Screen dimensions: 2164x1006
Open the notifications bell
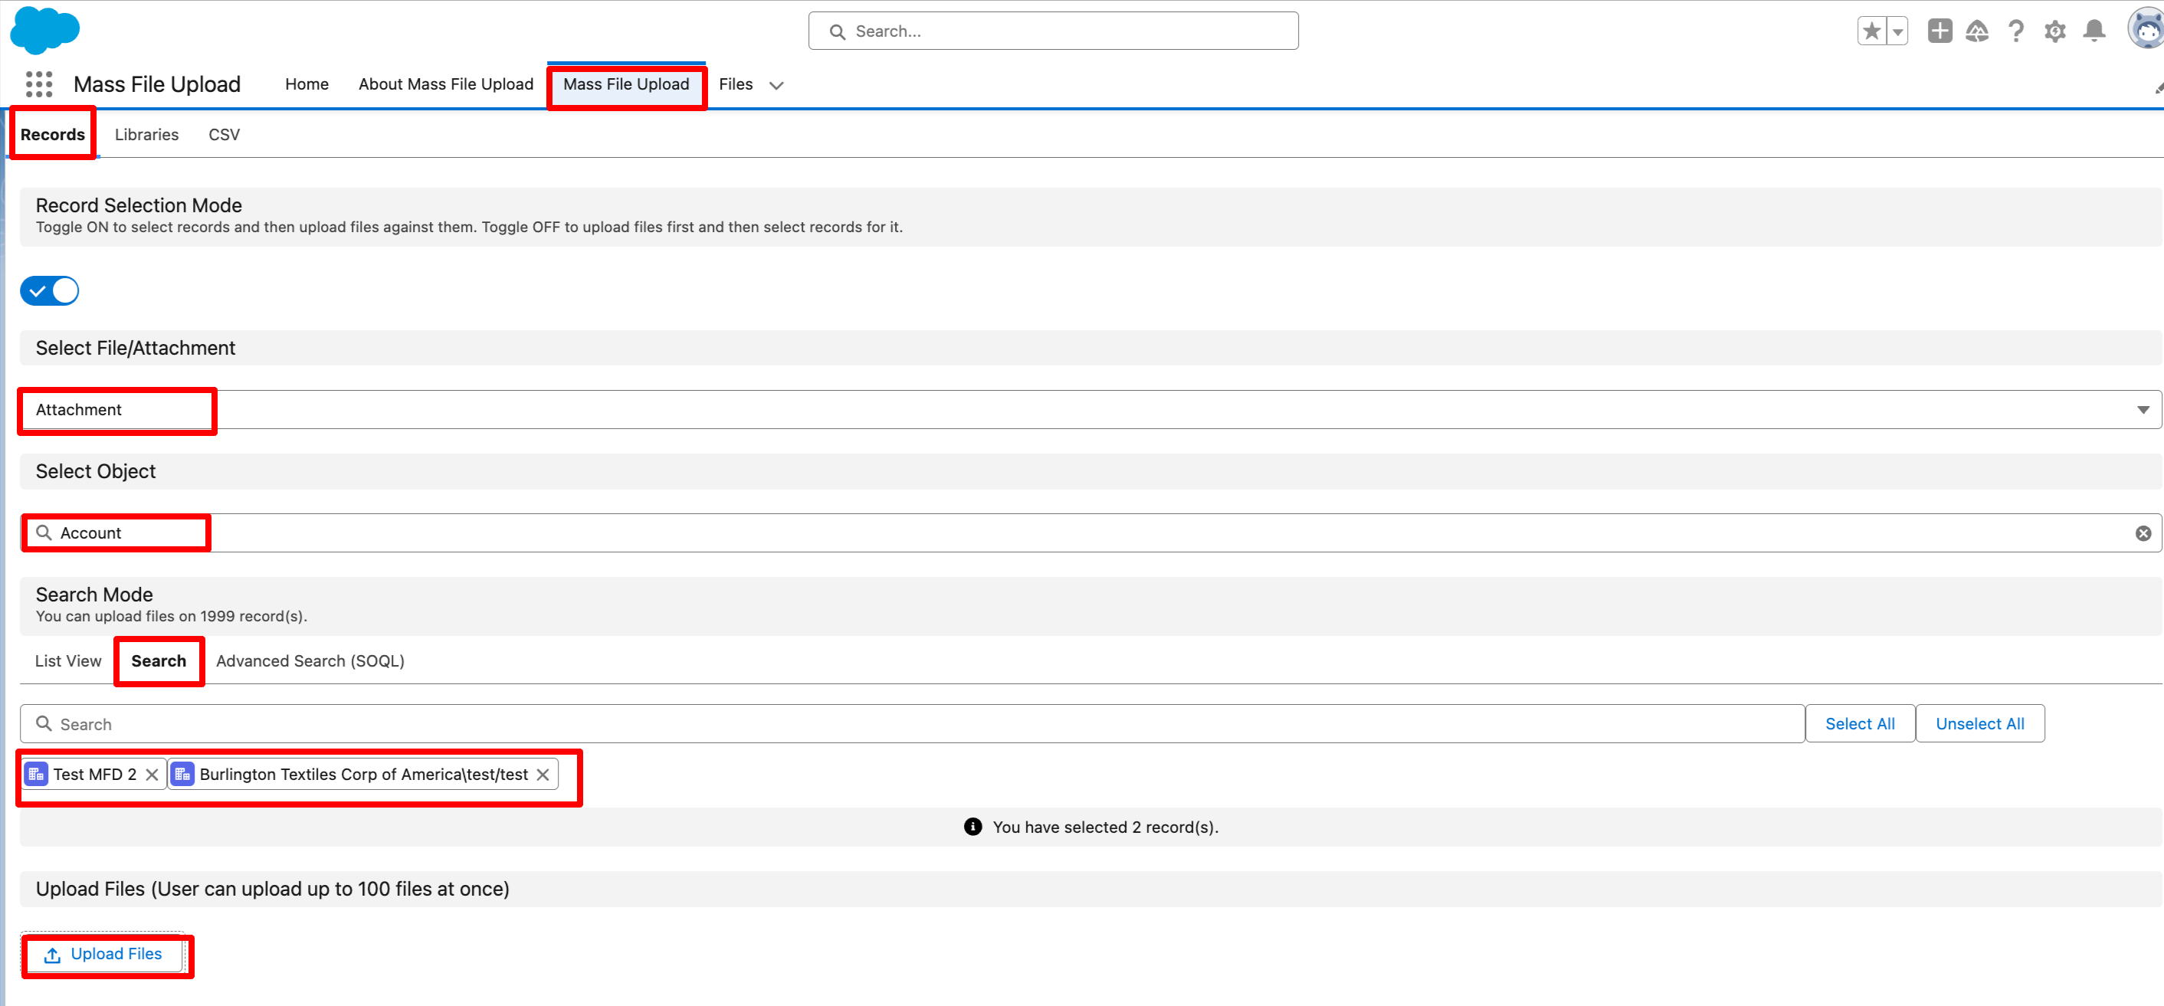[2094, 31]
